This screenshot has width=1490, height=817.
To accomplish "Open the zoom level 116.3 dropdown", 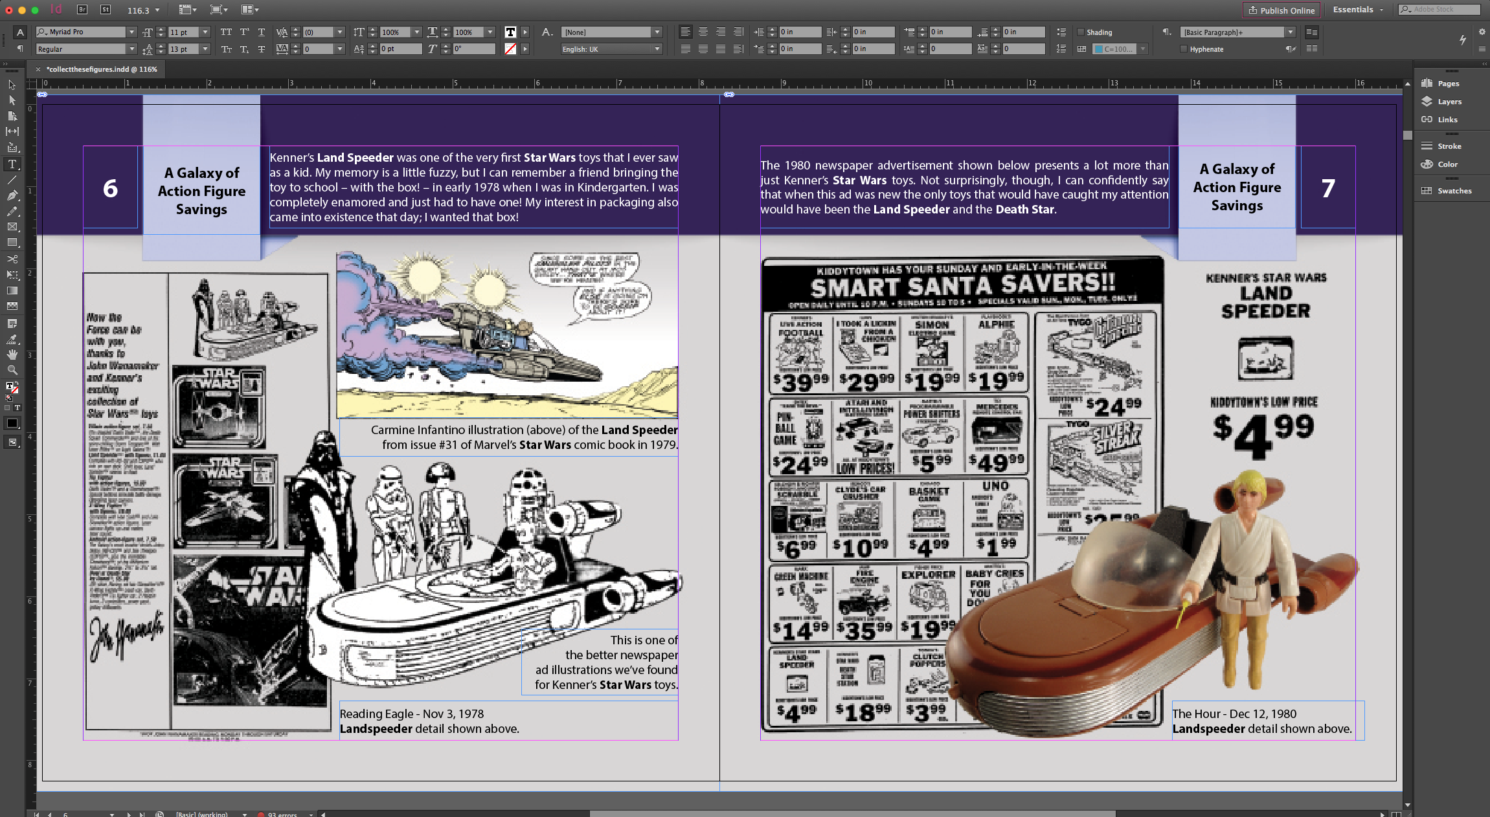I will (157, 10).
